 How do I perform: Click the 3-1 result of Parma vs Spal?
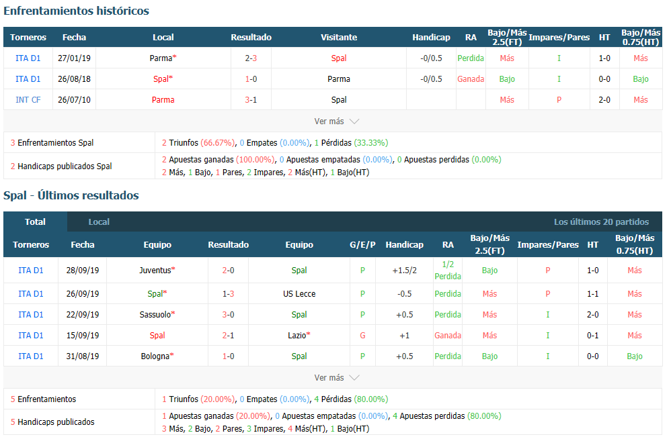pos(251,100)
